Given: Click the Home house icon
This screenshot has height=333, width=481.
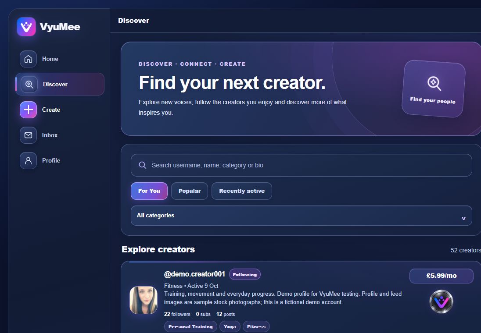Looking at the screenshot, I should tap(28, 59).
